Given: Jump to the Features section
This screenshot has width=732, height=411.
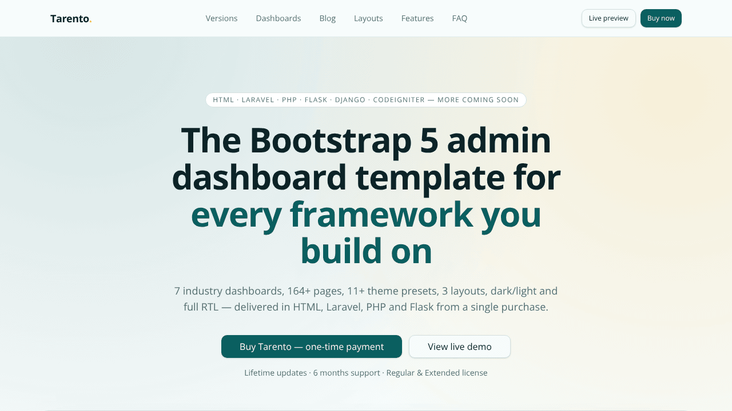Looking at the screenshot, I should [417, 18].
